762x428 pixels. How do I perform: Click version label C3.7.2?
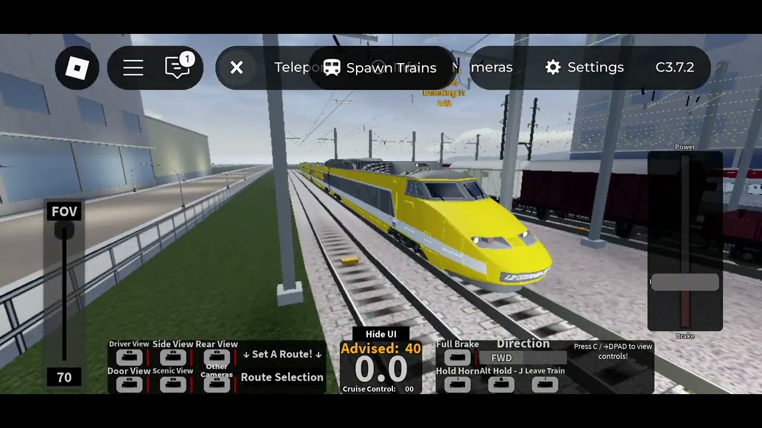click(x=674, y=67)
